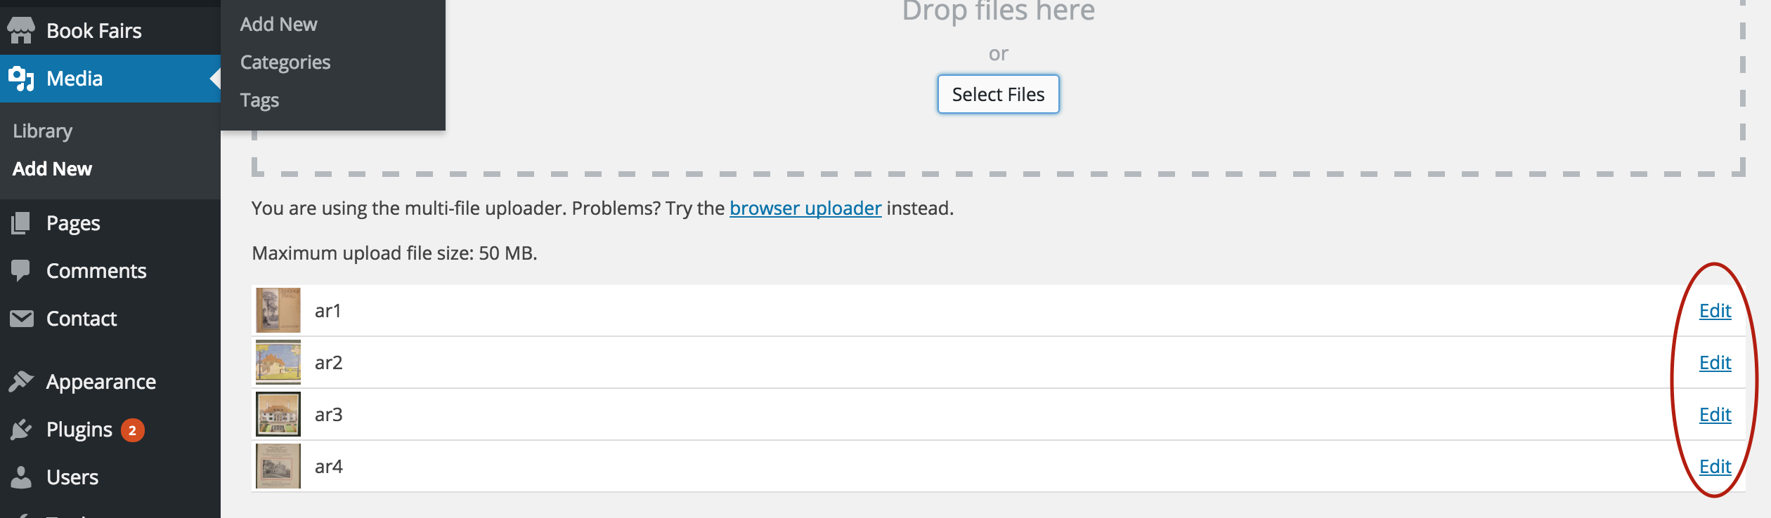
Task: Click the Select Files button
Action: click(998, 94)
